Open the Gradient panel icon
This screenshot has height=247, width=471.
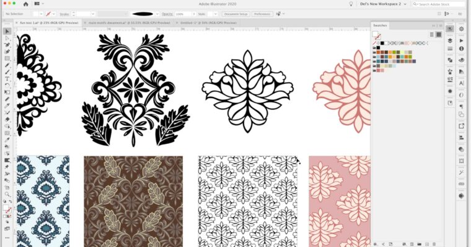[461, 72]
